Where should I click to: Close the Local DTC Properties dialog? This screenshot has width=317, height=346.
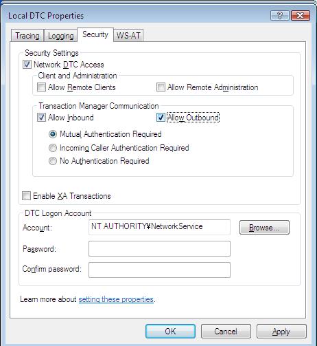click(301, 16)
